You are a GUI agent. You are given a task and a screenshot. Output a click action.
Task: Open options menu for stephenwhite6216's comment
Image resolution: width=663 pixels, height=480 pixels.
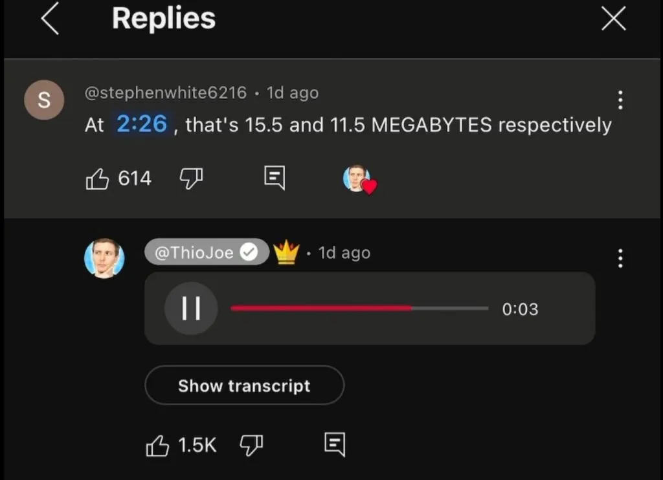(x=620, y=100)
